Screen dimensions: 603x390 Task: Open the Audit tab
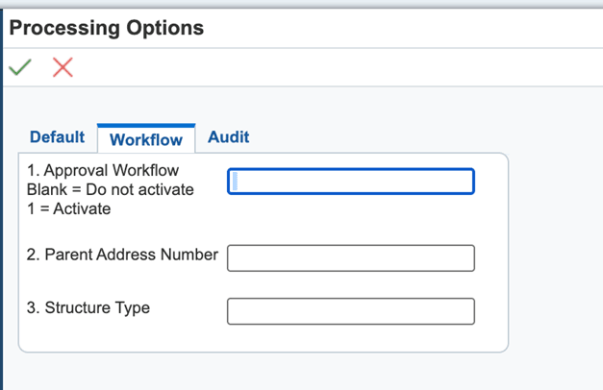[228, 137]
